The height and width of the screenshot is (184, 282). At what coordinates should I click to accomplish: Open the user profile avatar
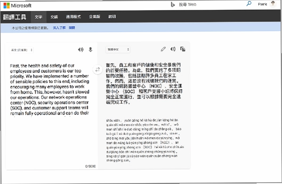(273, 4)
